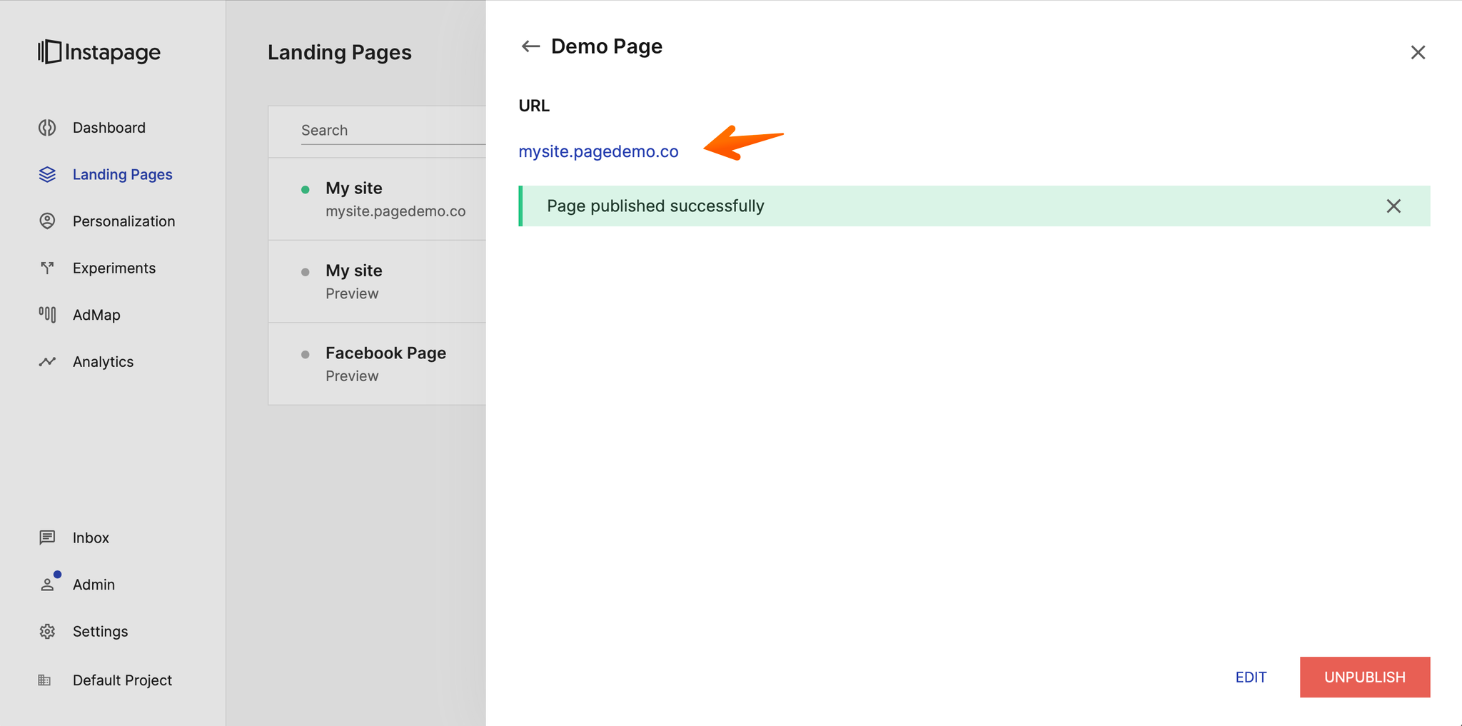Dismiss the 'Page published successfully' banner
The width and height of the screenshot is (1462, 726).
pos(1393,206)
